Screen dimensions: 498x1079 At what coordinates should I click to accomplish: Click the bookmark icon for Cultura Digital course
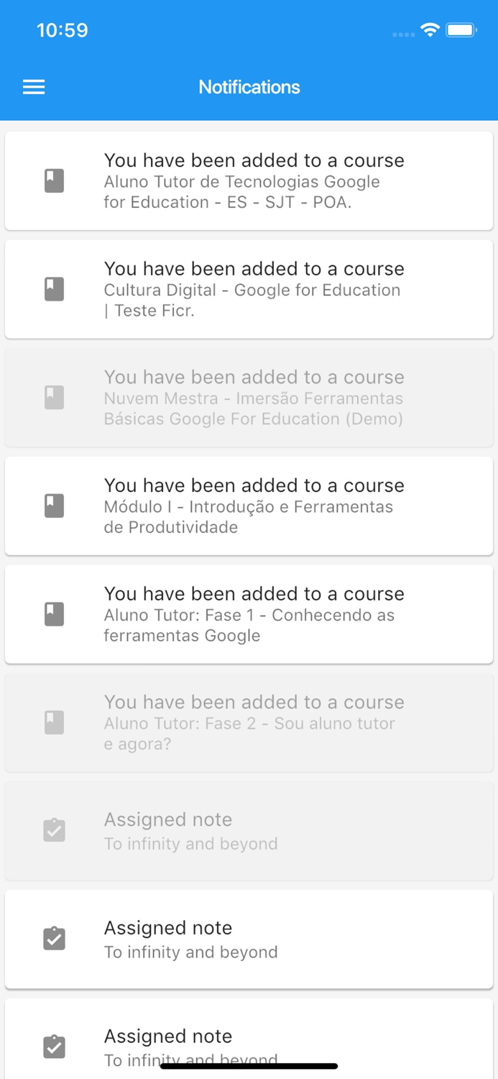coord(54,288)
